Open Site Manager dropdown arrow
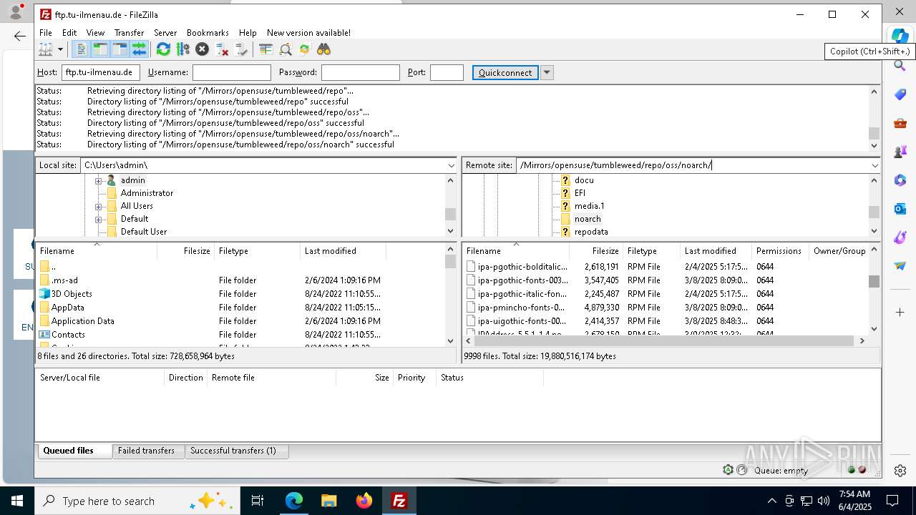 (x=60, y=49)
